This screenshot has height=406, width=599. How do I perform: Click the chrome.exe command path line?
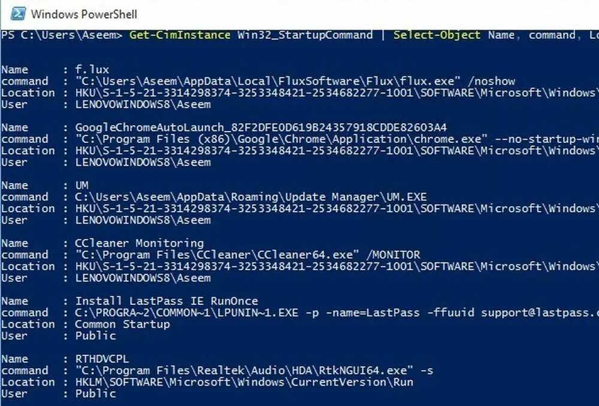point(337,139)
